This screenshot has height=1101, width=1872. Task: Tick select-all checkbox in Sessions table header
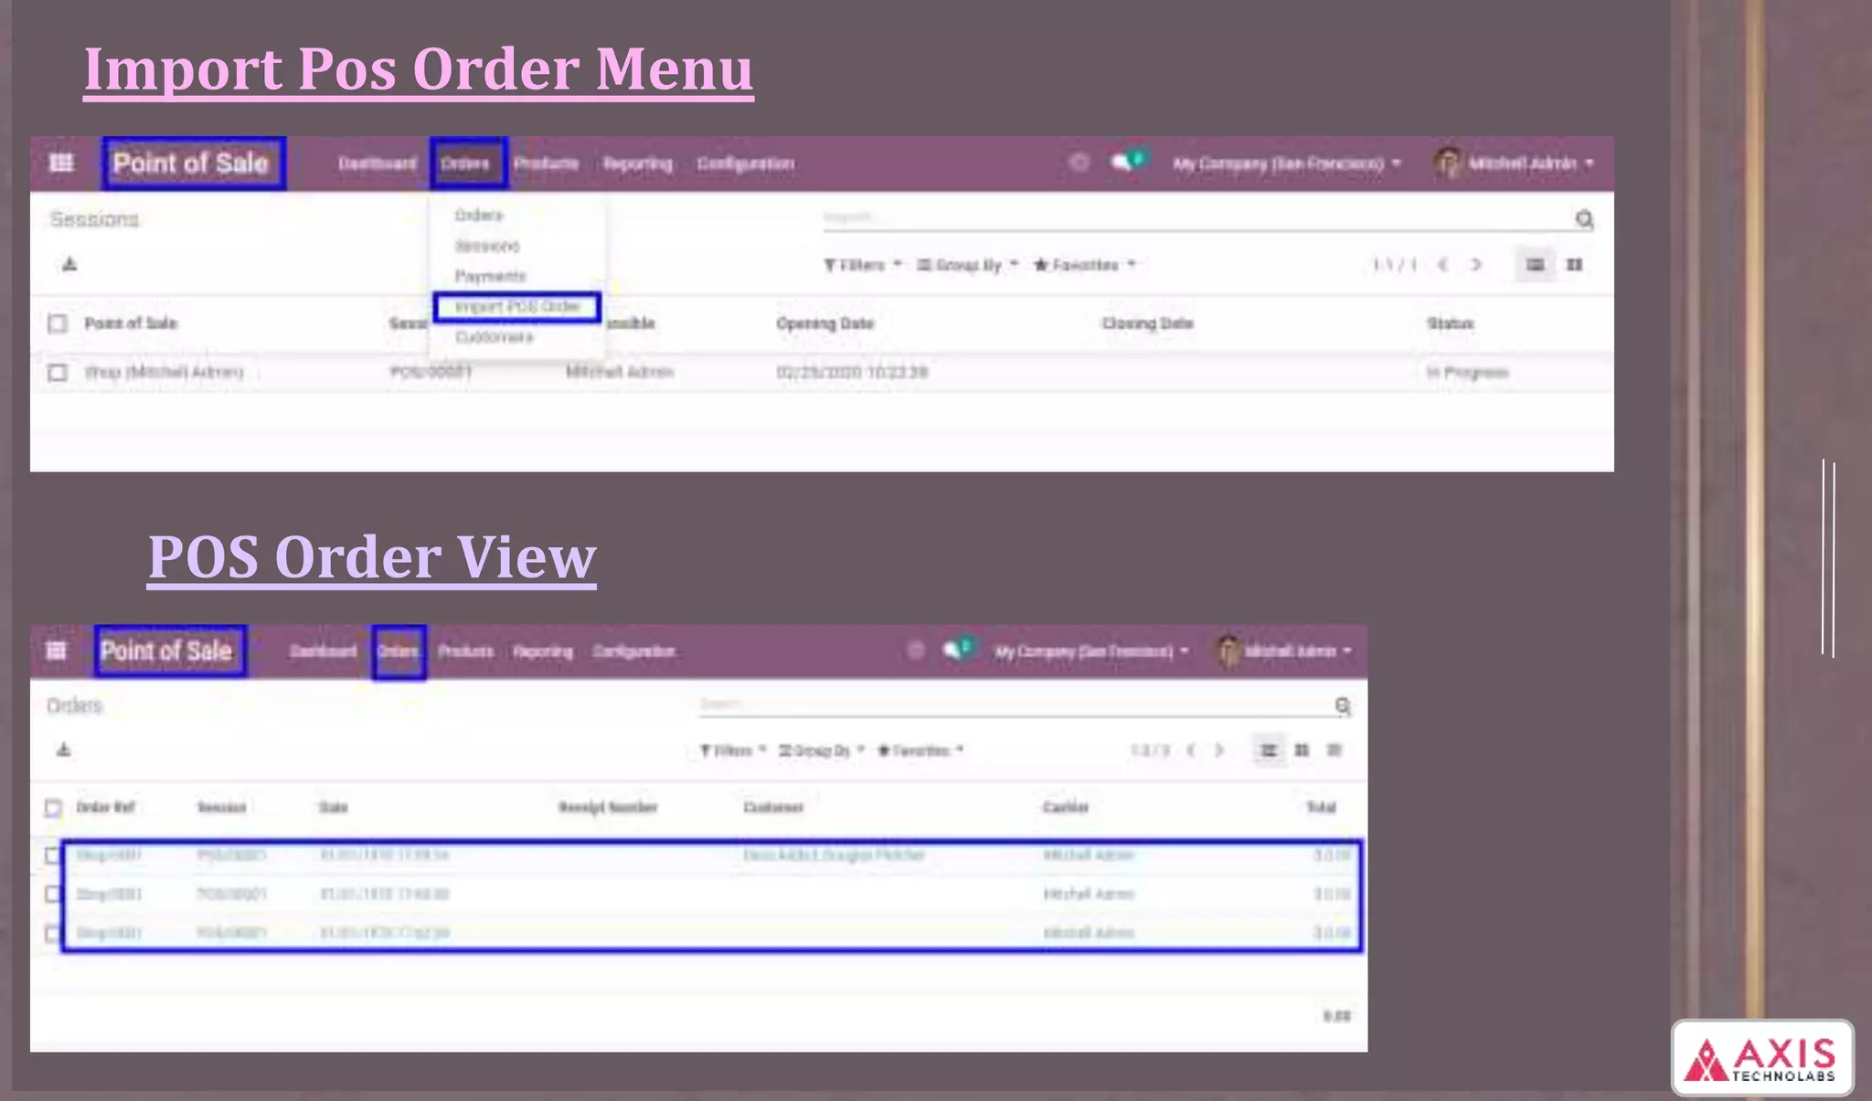[58, 323]
